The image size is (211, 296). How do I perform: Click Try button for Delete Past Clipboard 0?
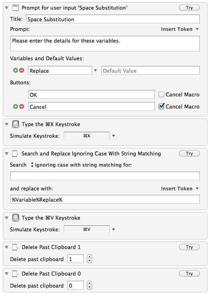[189, 274]
